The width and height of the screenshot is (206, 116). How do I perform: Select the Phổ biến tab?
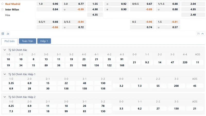(10, 41)
